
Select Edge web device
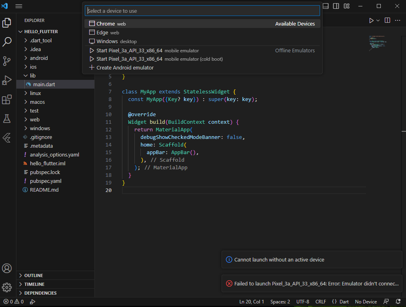pyautogui.click(x=202, y=33)
